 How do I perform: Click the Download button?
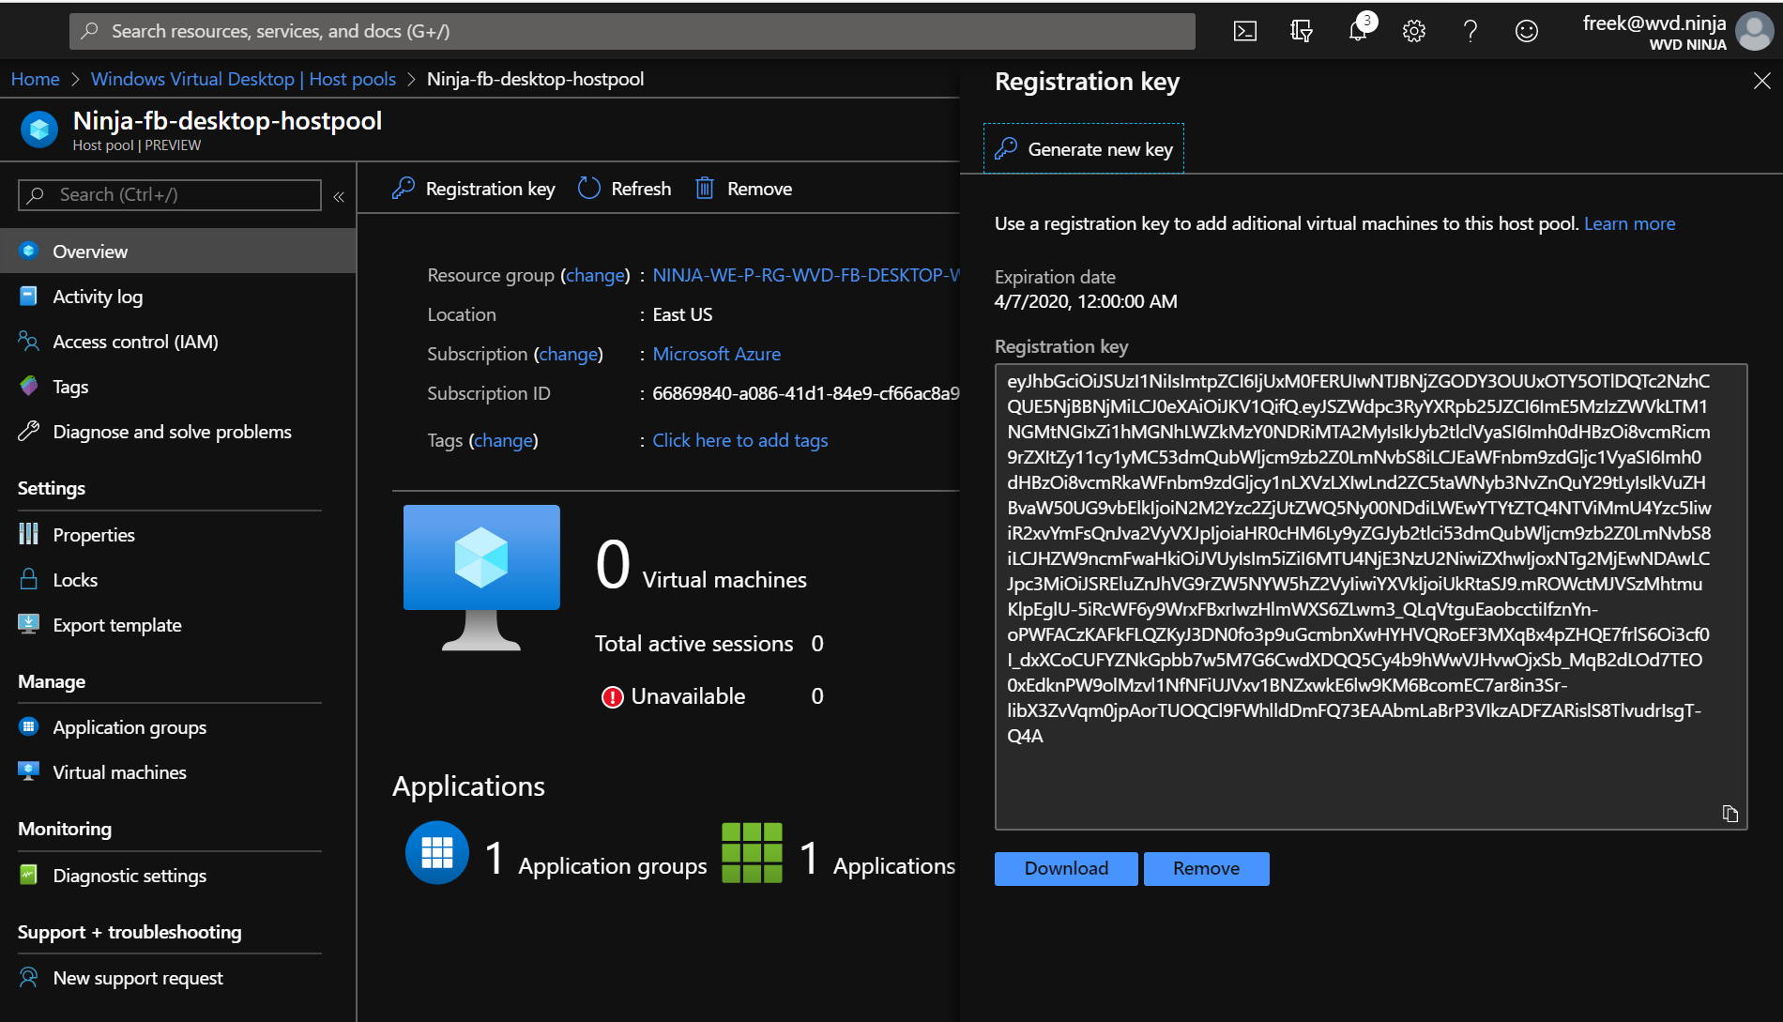1066,869
